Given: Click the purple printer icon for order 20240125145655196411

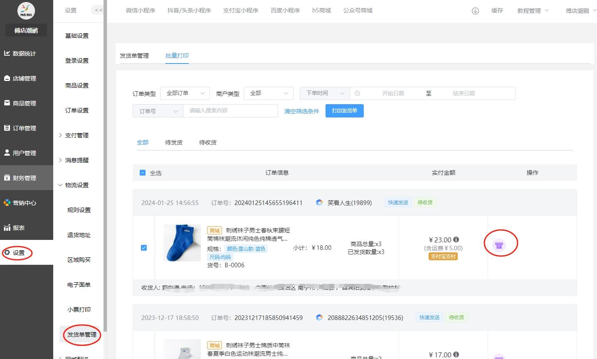Looking at the screenshot, I should [500, 244].
